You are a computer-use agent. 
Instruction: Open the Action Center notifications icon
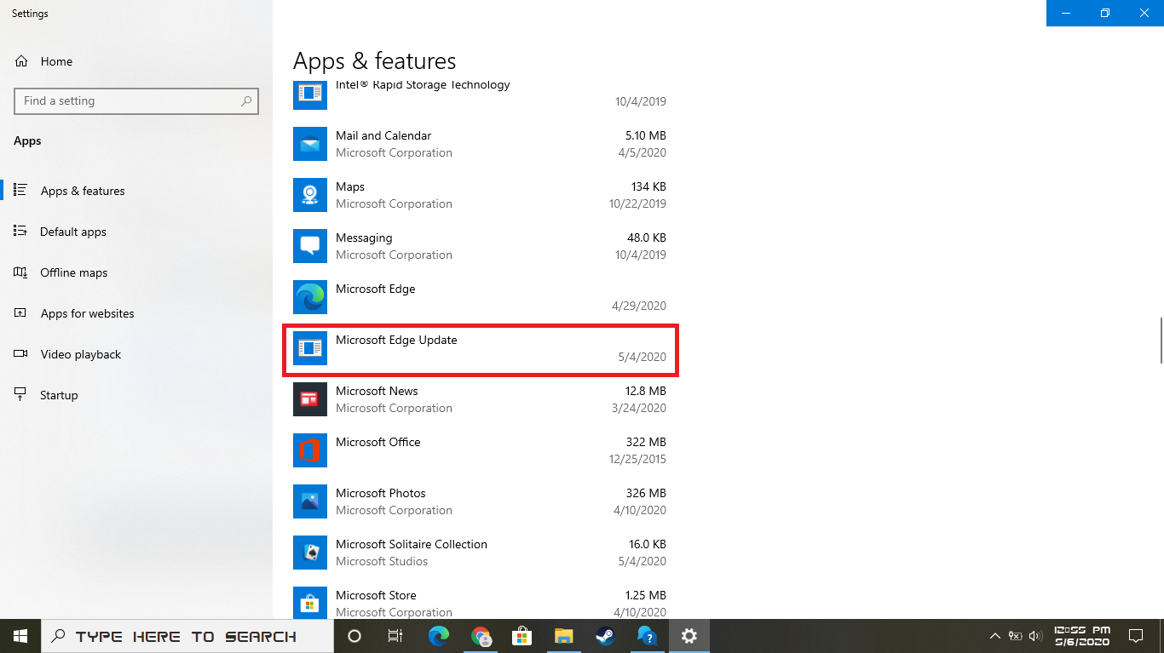coord(1136,636)
